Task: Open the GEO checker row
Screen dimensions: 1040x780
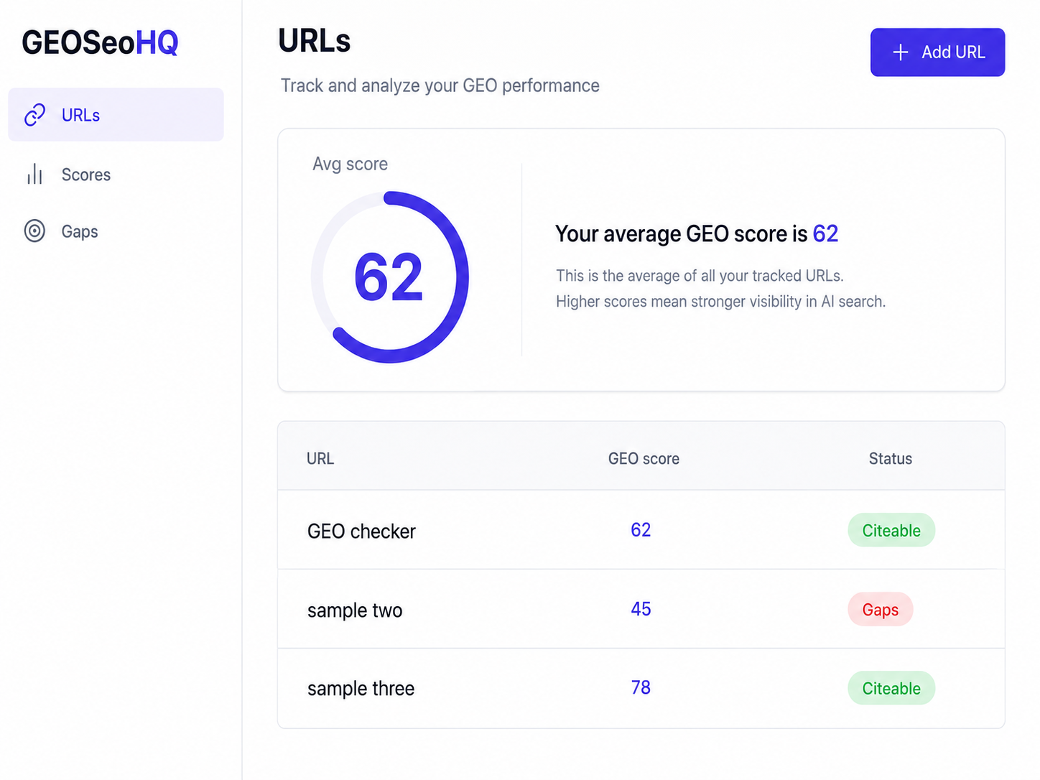Action: point(641,530)
